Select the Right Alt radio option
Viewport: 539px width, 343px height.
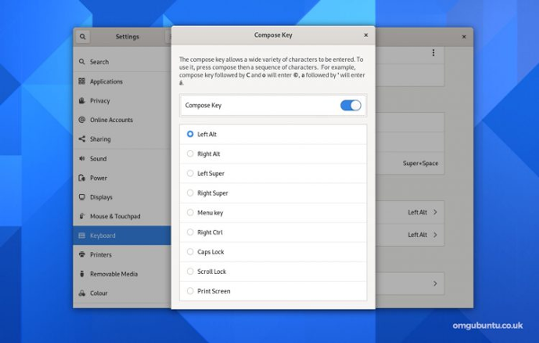(x=190, y=154)
